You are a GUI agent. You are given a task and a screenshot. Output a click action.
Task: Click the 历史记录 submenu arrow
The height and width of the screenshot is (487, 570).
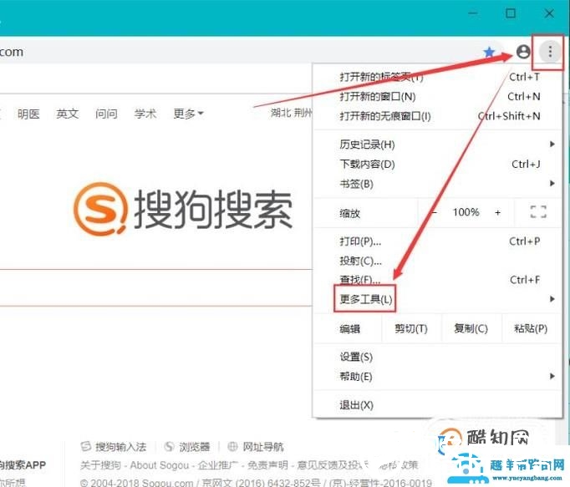[552, 145]
